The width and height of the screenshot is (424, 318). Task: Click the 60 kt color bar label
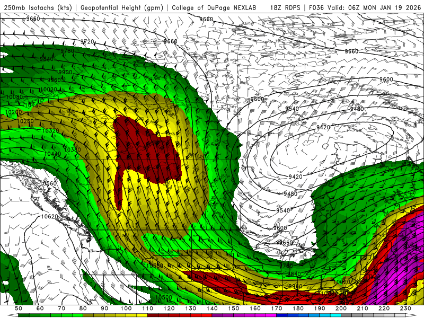40,308
